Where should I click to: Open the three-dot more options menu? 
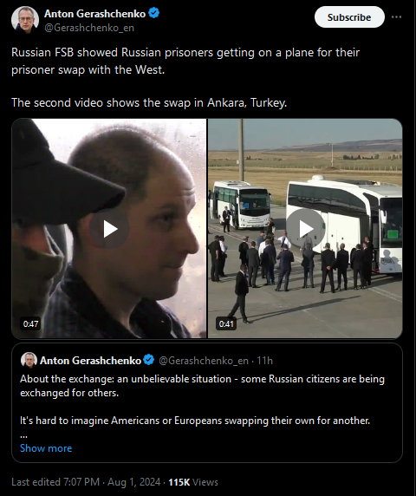click(x=396, y=17)
